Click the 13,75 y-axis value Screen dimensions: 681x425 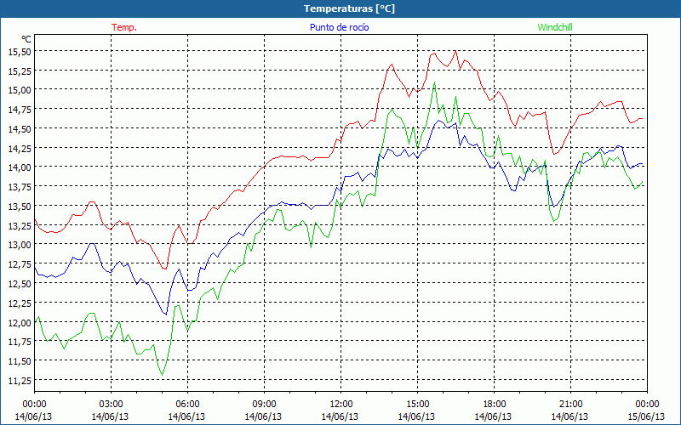pyautogui.click(x=20, y=186)
